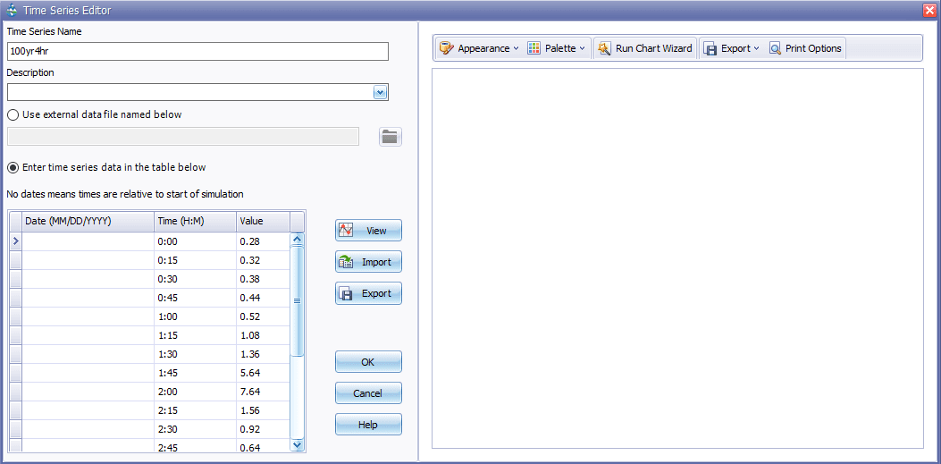The image size is (941, 464).
Task: Select 'Use external data file' option
Action: [13, 114]
